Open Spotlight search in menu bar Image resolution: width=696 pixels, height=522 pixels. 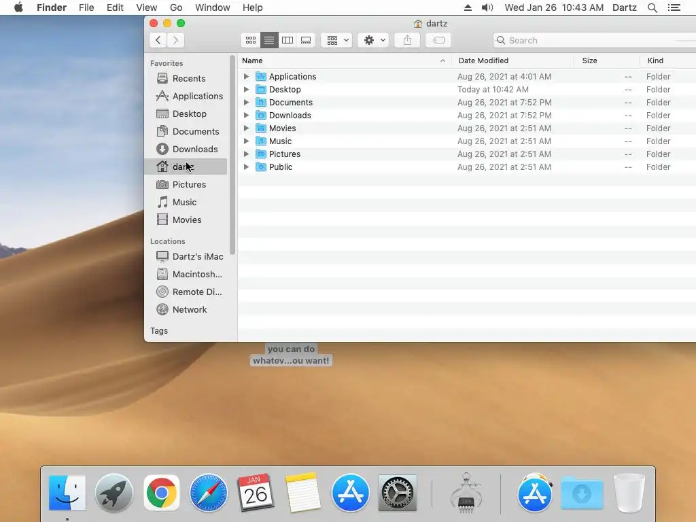(x=652, y=7)
